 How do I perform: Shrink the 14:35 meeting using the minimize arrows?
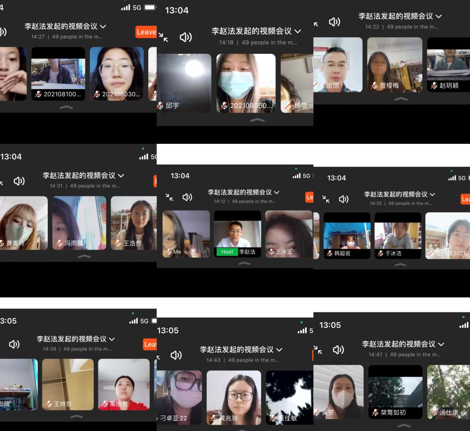326,199
